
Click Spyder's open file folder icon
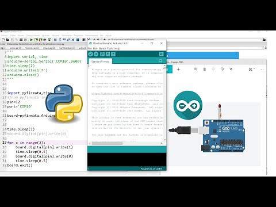pyautogui.click(x=7, y=40)
